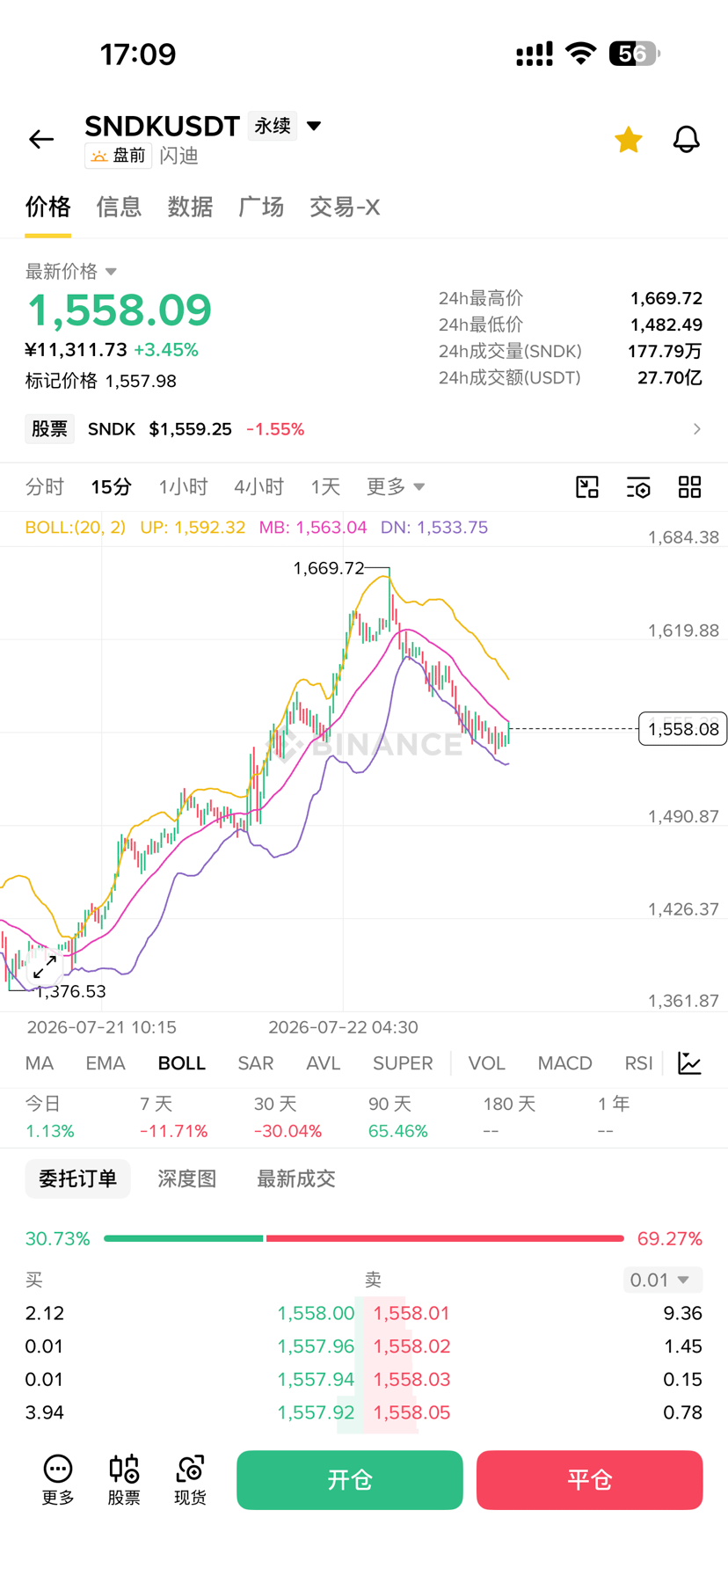Switch to the 广场 tab
728x1583 pixels.
[x=261, y=208]
